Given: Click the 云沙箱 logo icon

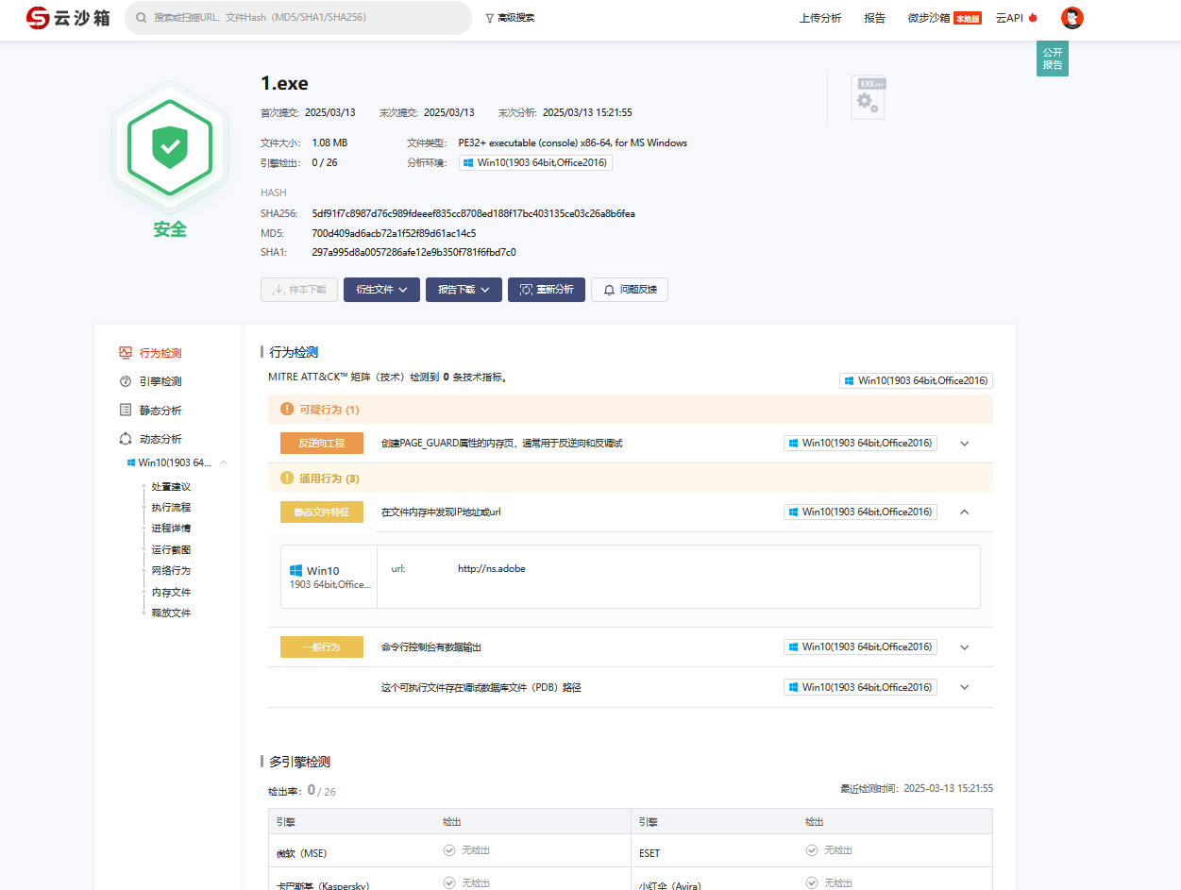Looking at the screenshot, I should point(38,18).
